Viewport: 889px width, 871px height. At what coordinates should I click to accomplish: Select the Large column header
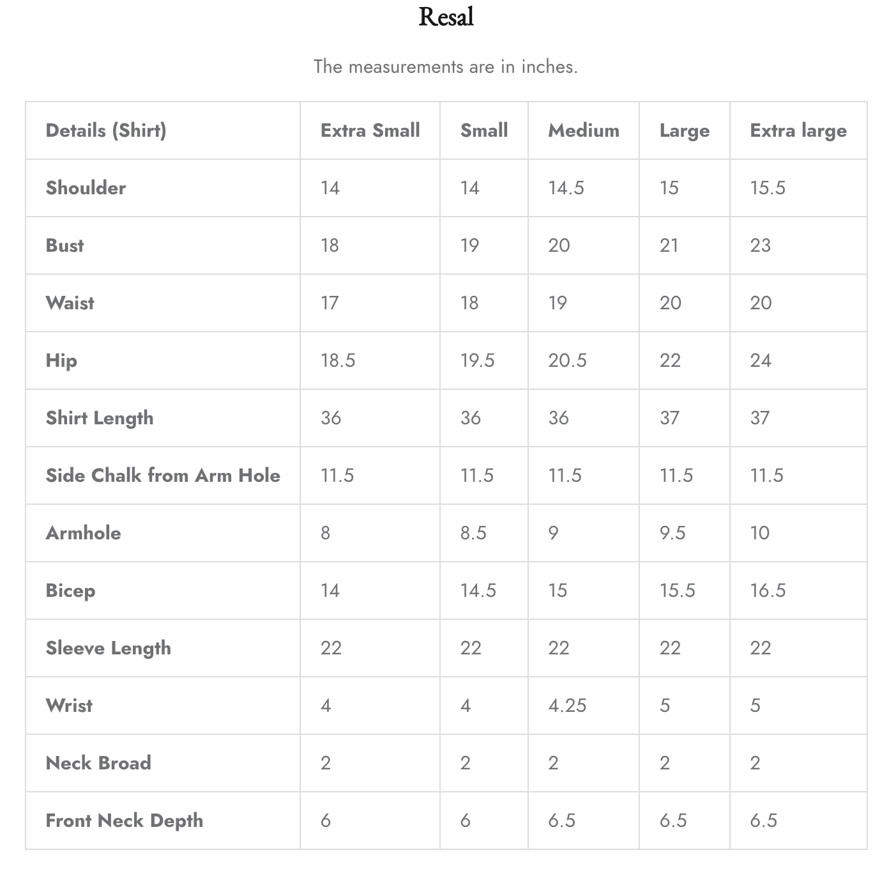point(684,130)
